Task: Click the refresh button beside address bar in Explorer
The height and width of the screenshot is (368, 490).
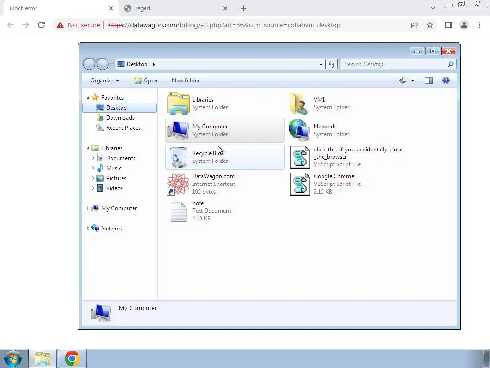Action: point(332,64)
